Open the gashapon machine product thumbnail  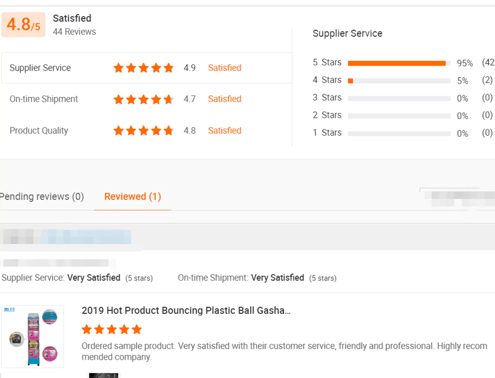coord(32,337)
